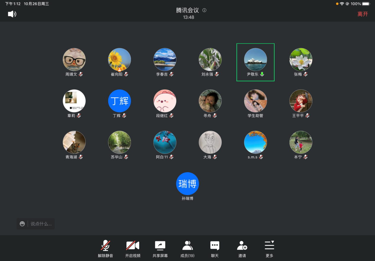Image resolution: width=375 pixels, height=261 pixels.
Task: Expand the 更多 more options menu
Action: click(x=269, y=249)
